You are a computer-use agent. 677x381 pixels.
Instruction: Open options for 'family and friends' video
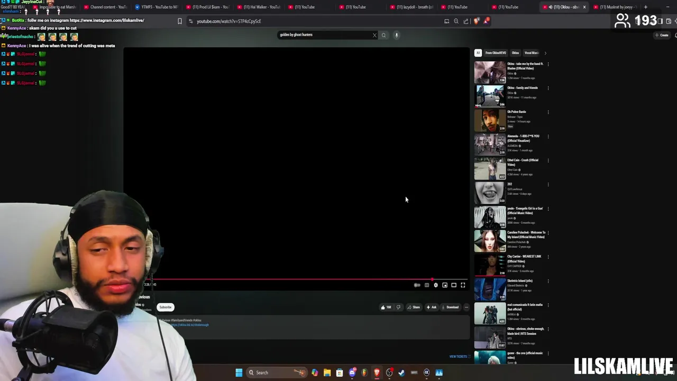click(x=548, y=88)
